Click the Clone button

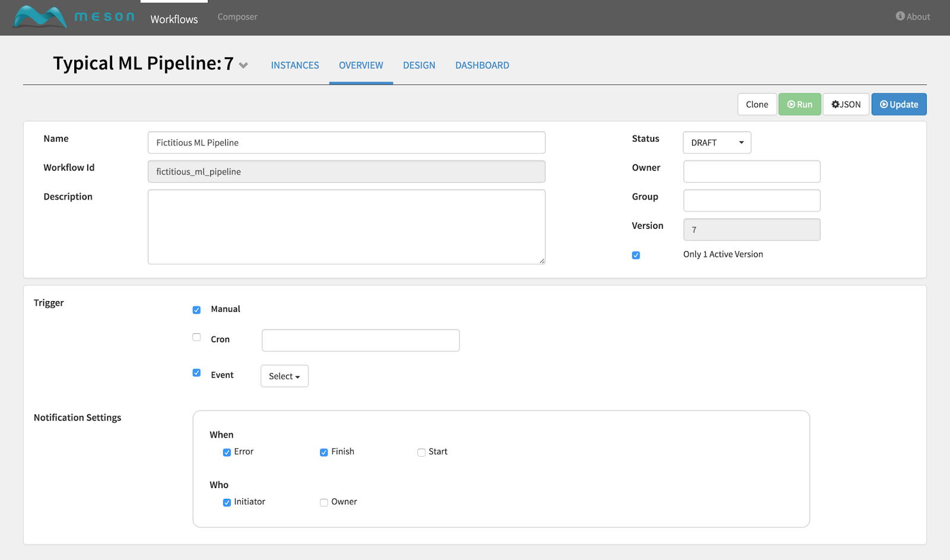pos(757,105)
